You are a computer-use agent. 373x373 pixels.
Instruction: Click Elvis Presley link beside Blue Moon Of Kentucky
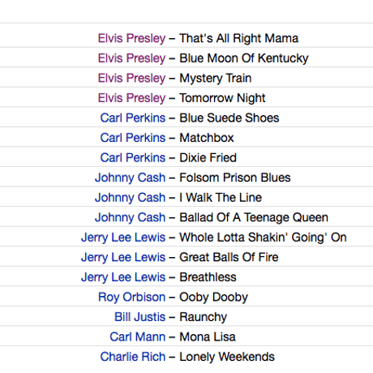coord(131,58)
